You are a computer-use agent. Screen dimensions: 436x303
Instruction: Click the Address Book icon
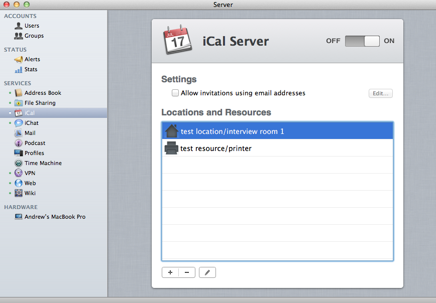[19, 93]
